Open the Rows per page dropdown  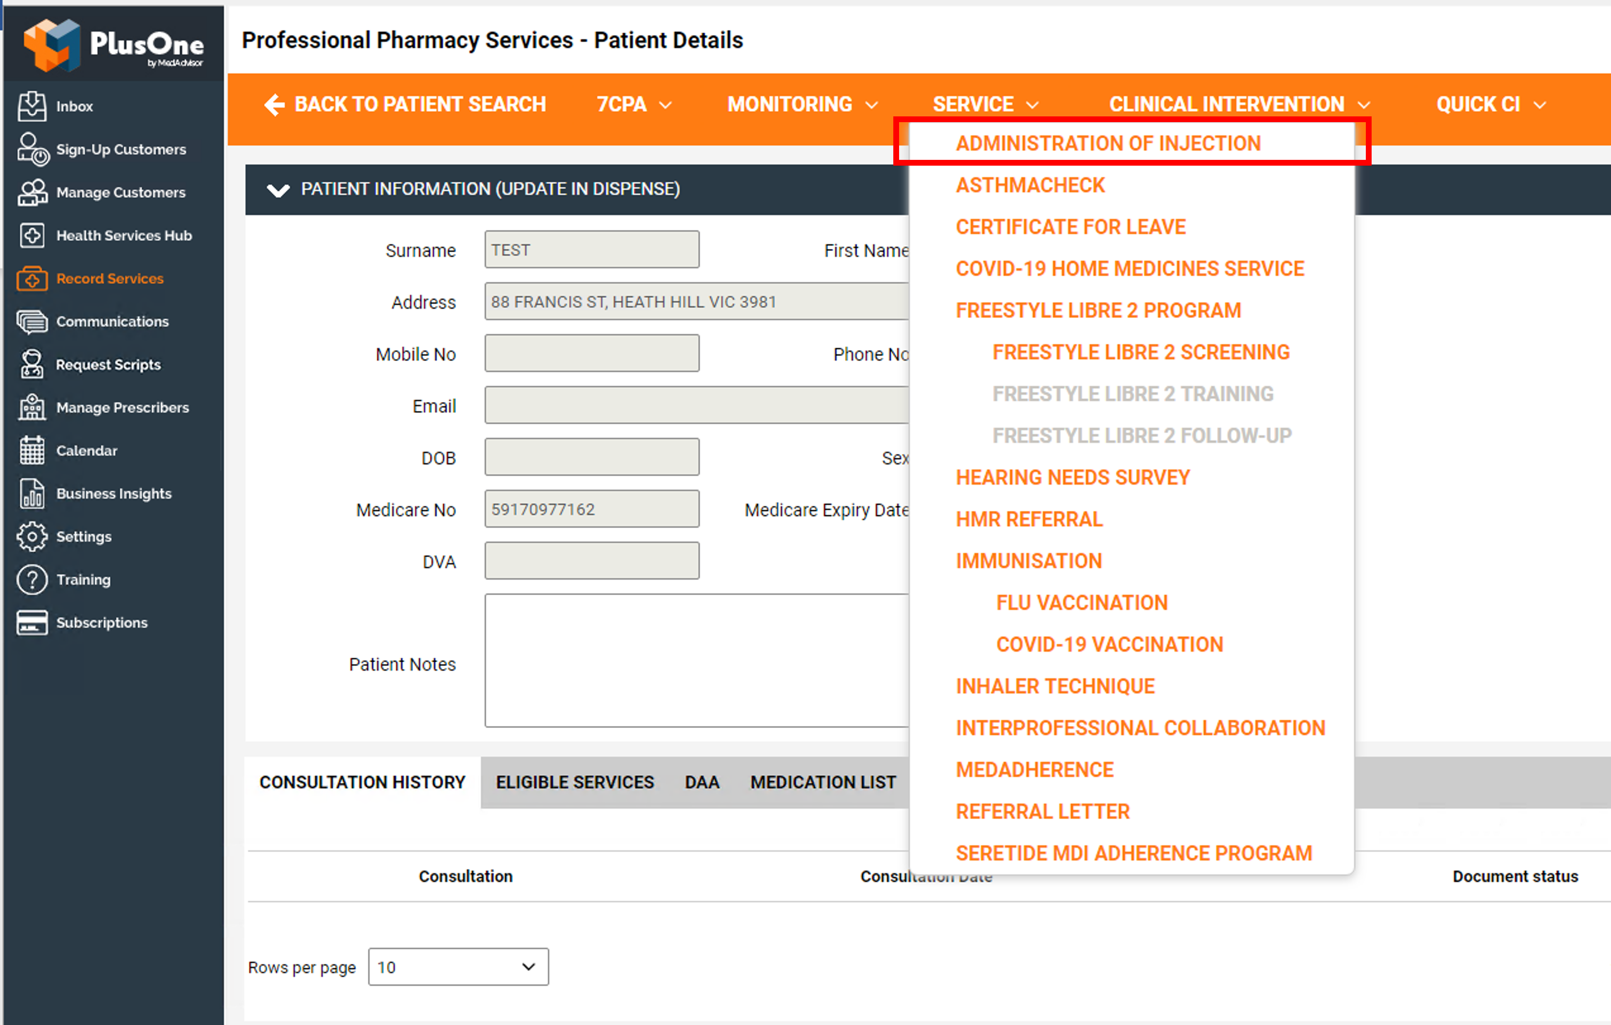458,967
